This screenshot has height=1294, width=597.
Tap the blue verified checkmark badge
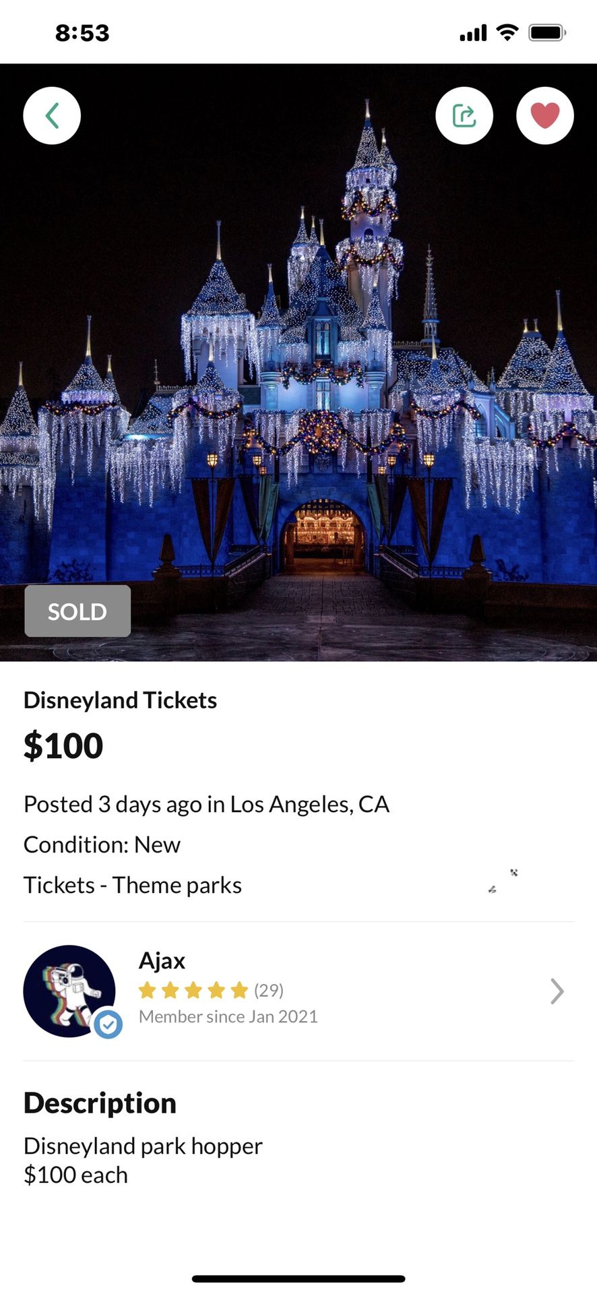108,1024
